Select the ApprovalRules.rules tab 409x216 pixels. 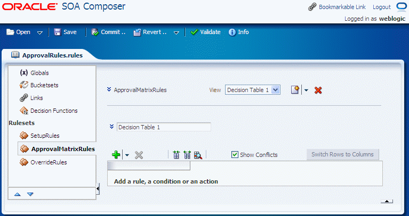[47, 55]
